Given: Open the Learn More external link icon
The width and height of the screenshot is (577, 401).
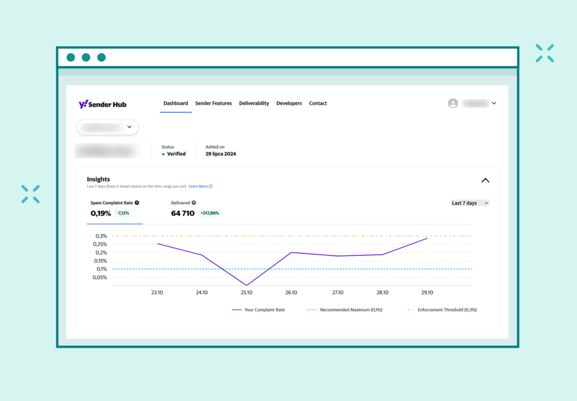Looking at the screenshot, I should pos(210,186).
